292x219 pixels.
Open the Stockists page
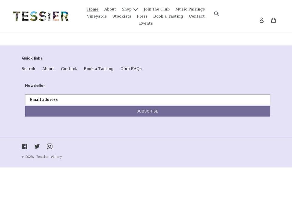coord(122,16)
